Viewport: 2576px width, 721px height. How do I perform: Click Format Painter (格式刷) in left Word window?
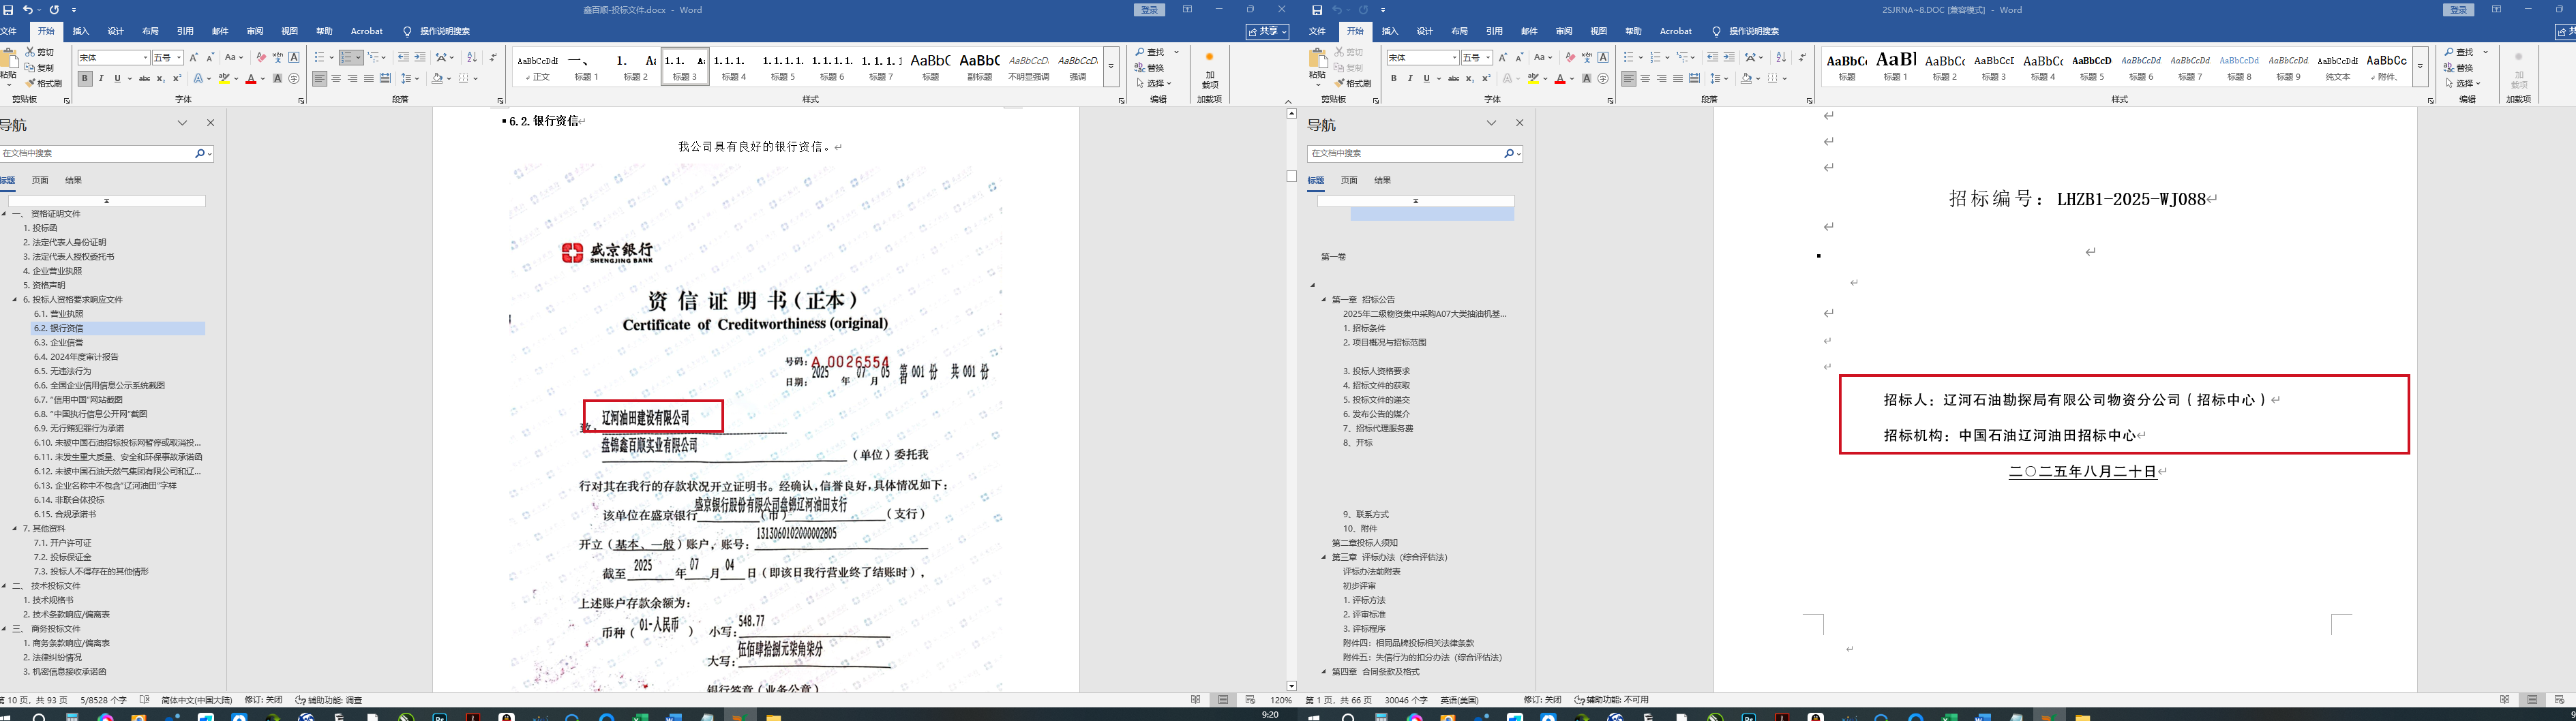coord(43,83)
